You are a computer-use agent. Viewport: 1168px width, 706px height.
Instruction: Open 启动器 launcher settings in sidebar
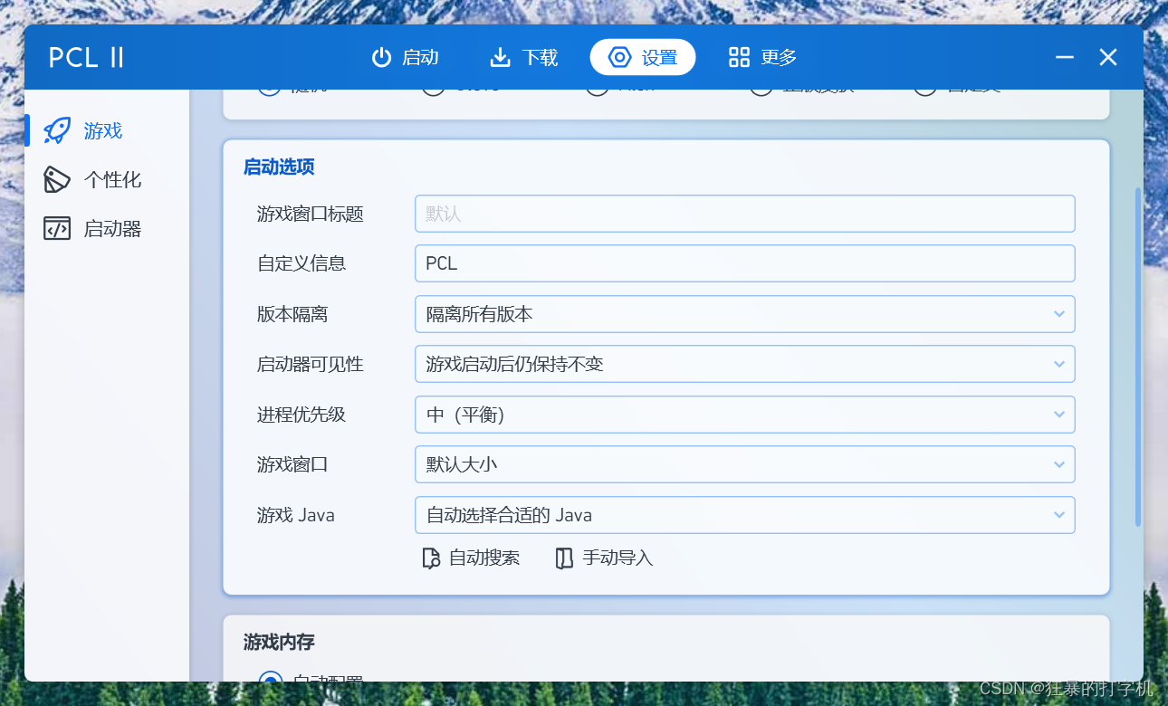(x=107, y=228)
